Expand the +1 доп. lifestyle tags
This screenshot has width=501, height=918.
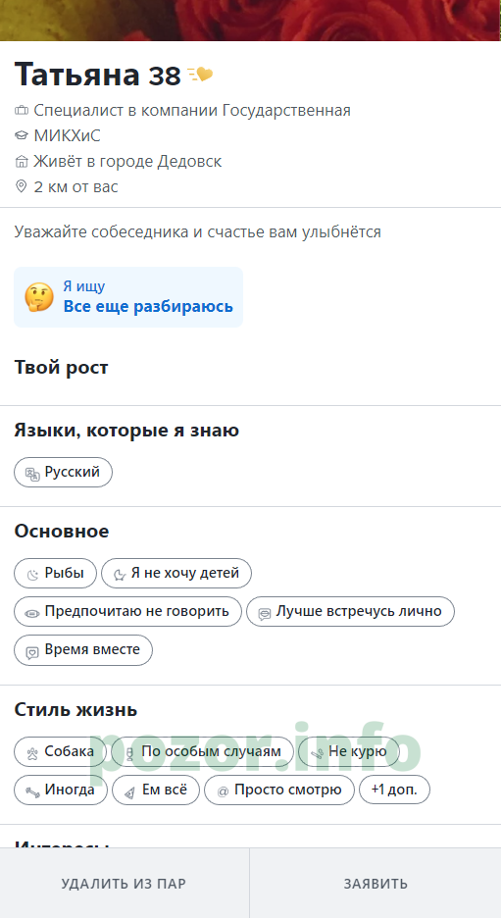[394, 790]
